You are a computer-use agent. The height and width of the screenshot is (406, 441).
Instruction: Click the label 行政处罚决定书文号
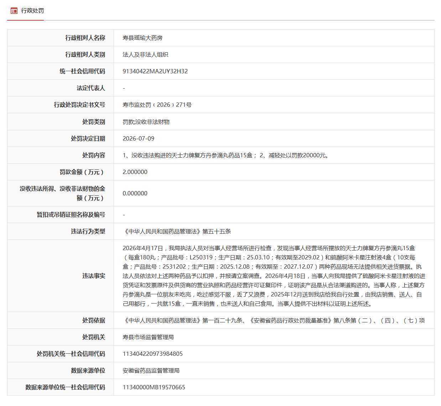tap(79, 105)
